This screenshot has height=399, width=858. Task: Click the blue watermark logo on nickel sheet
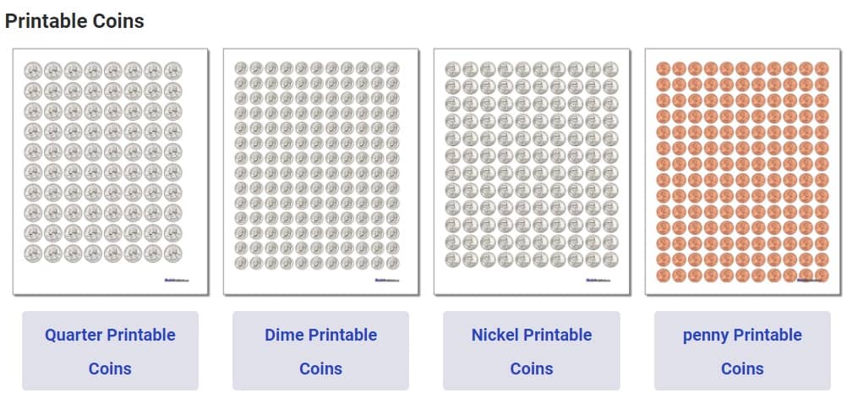tap(595, 281)
